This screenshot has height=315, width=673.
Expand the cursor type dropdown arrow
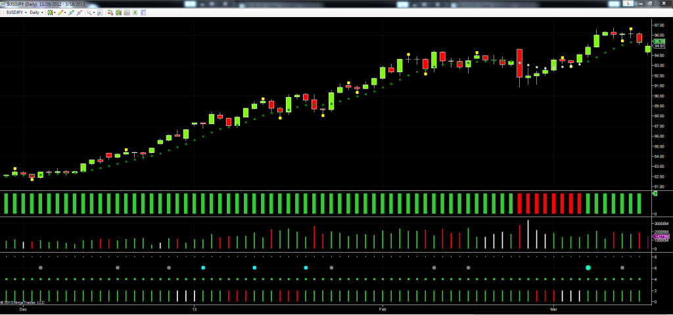tap(93, 12)
